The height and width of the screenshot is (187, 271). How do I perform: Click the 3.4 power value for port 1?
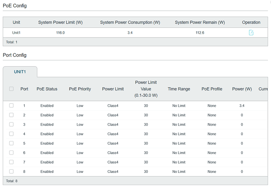click(x=242, y=106)
